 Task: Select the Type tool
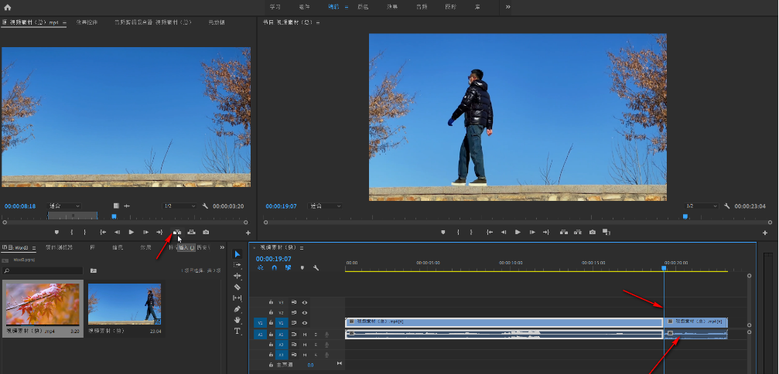(237, 331)
